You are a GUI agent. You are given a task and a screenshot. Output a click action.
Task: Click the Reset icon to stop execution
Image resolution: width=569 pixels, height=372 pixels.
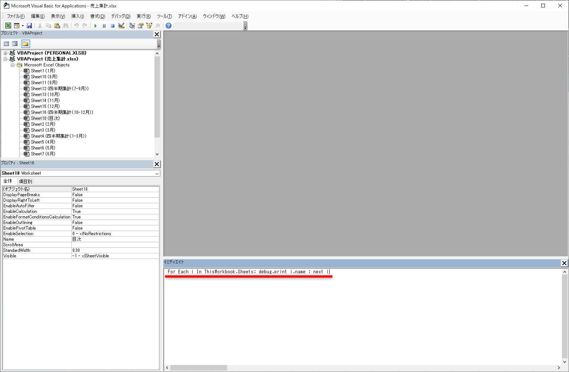coord(113,25)
